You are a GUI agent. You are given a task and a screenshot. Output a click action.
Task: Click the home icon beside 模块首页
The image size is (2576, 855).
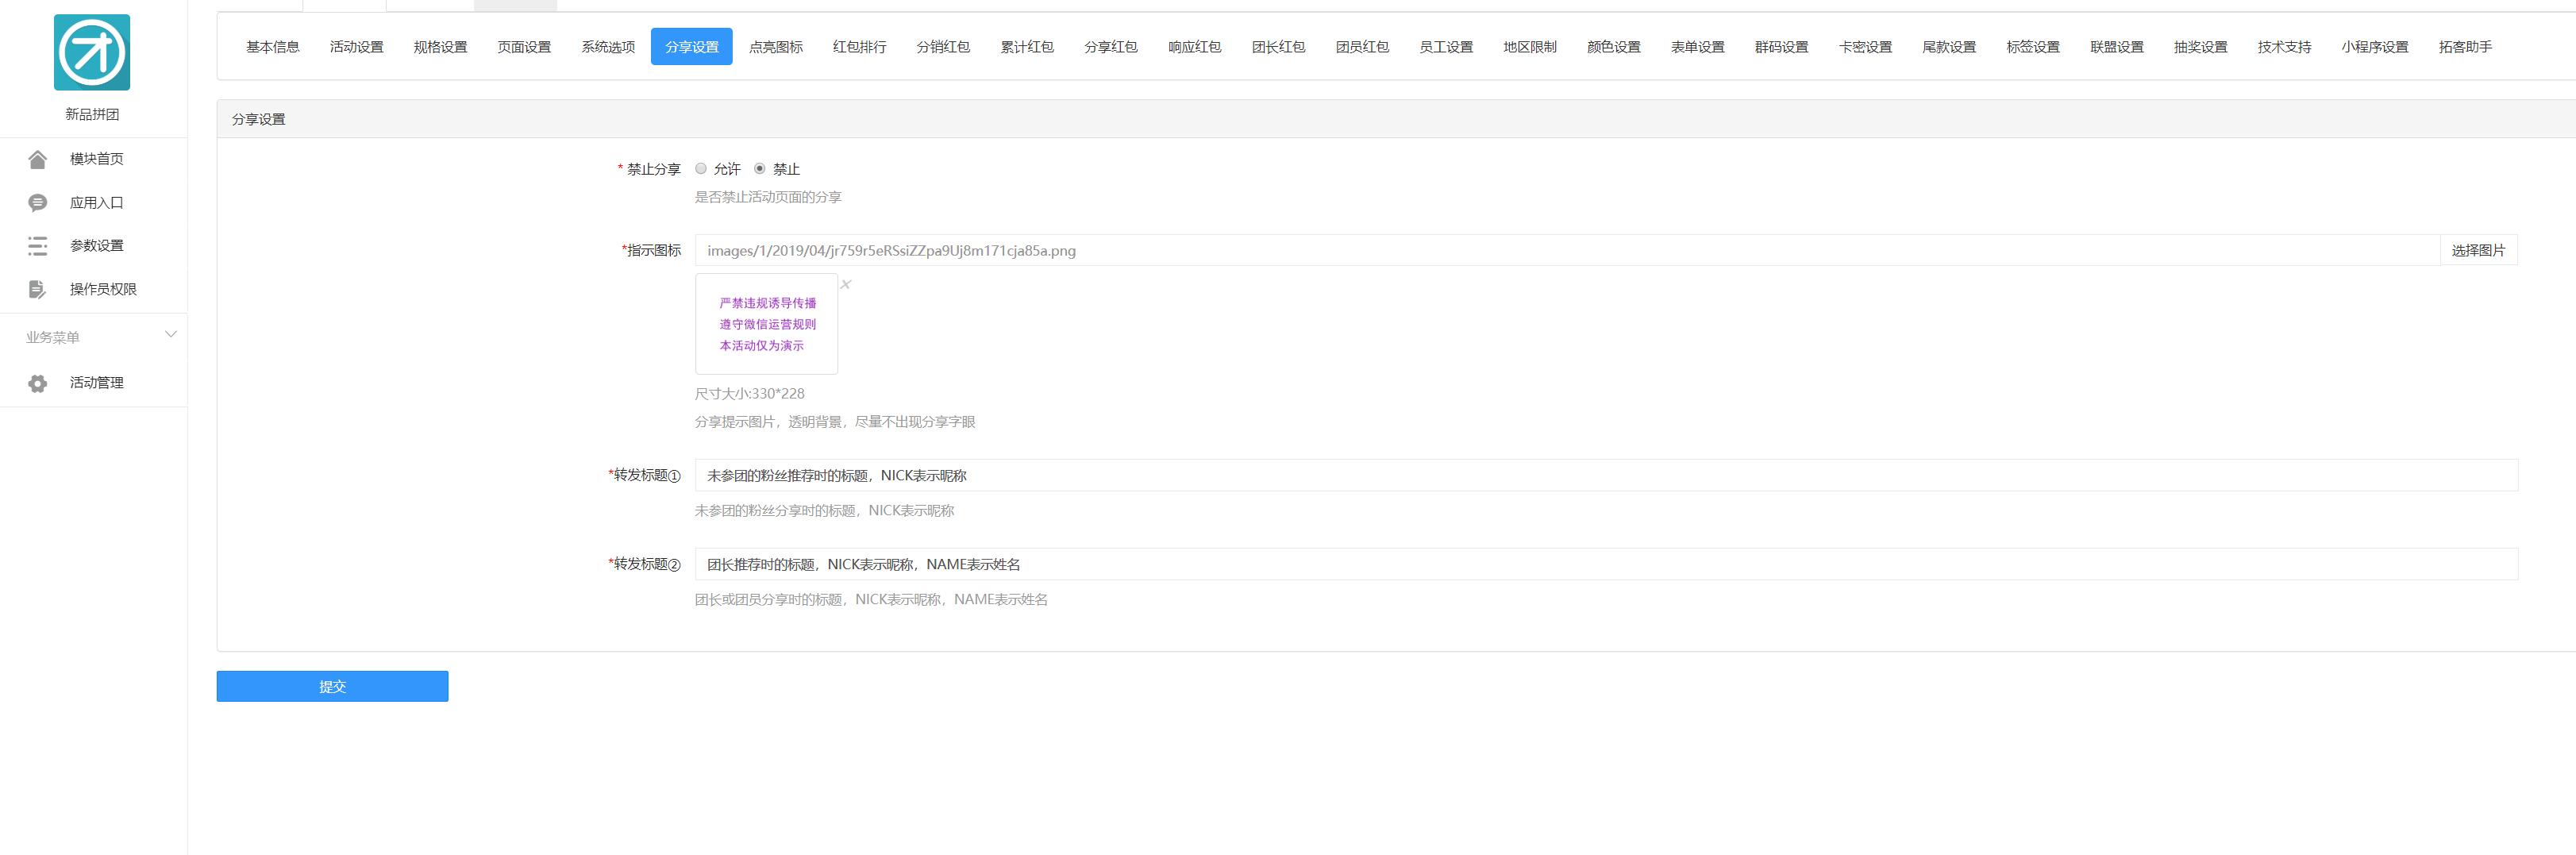click(x=38, y=159)
